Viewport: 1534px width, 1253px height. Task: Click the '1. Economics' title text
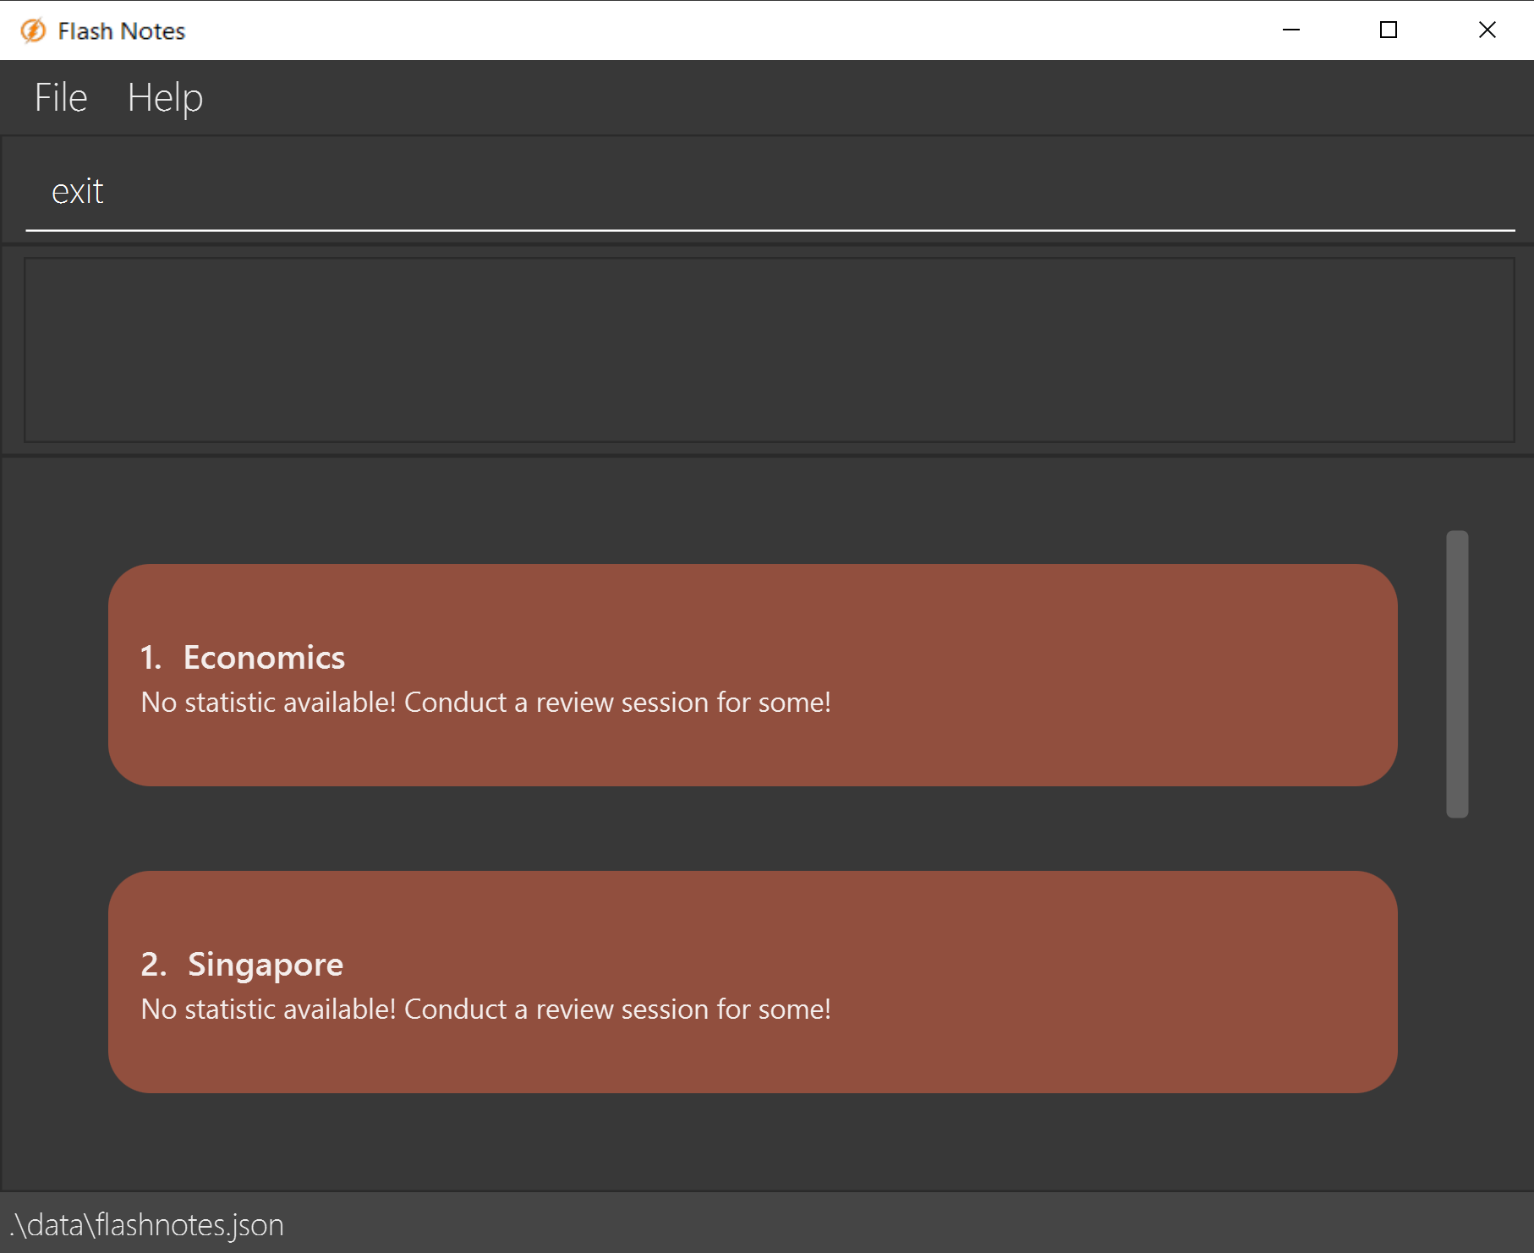pyautogui.click(x=243, y=657)
